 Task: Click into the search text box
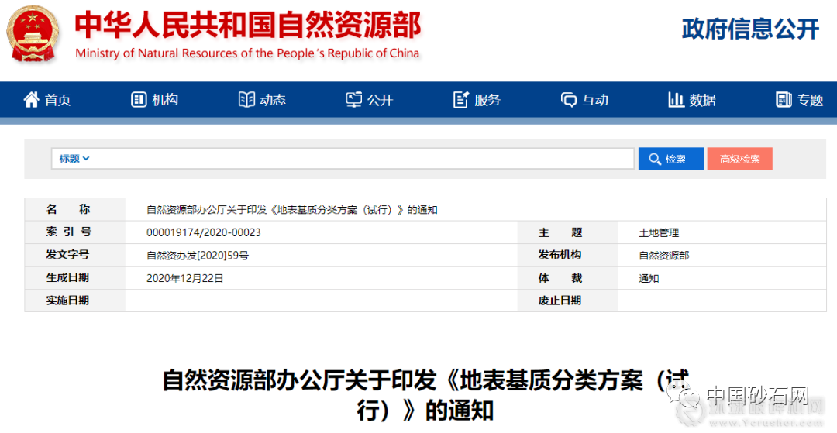pos(364,159)
